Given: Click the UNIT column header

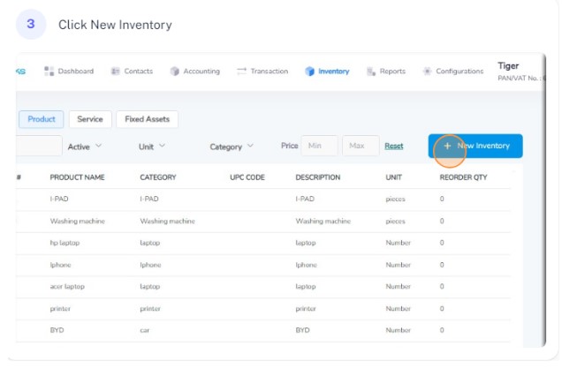Looking at the screenshot, I should point(393,177).
